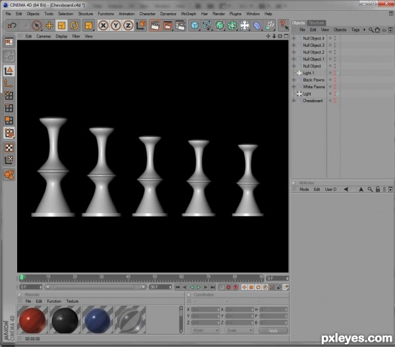Click the materials panel scrollbar

click(181, 319)
